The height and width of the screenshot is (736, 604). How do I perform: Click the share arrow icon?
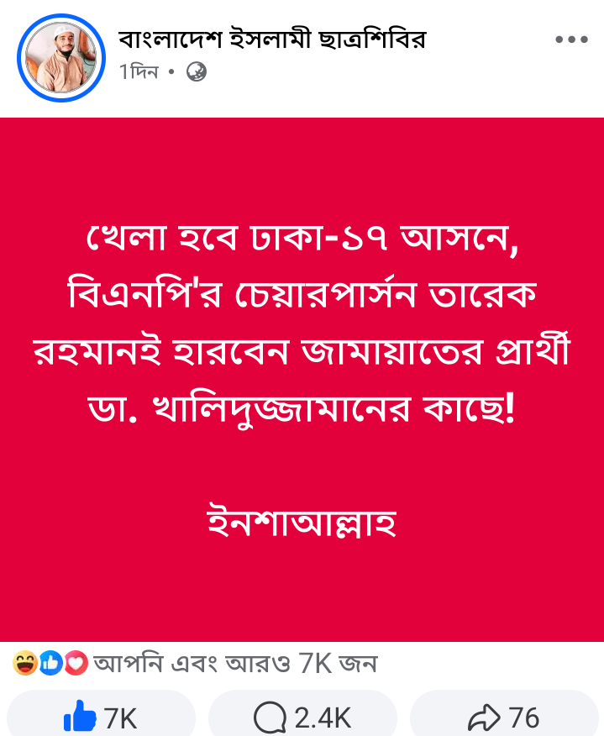(484, 718)
